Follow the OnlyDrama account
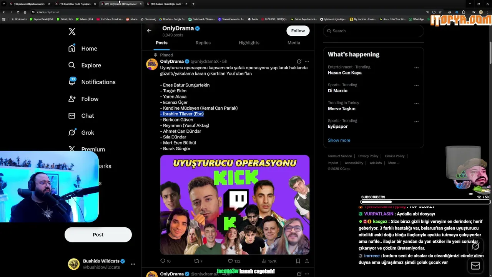Image resolution: width=492 pixels, height=277 pixels. (298, 31)
